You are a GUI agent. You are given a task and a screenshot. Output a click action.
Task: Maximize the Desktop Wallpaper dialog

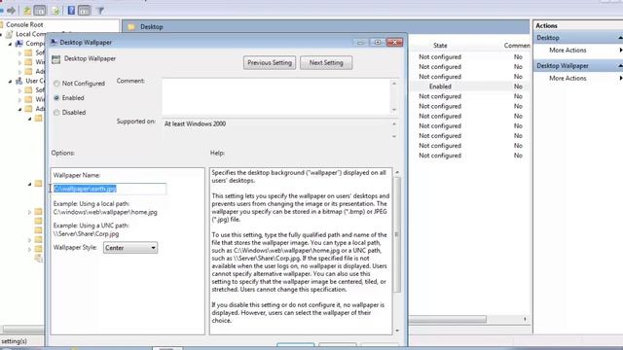[x=378, y=42]
